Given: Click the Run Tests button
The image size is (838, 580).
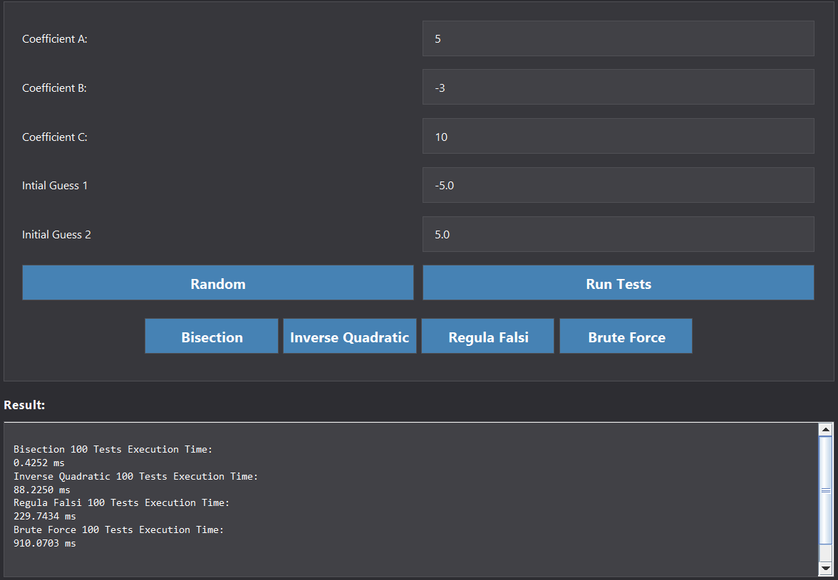Looking at the screenshot, I should [618, 284].
